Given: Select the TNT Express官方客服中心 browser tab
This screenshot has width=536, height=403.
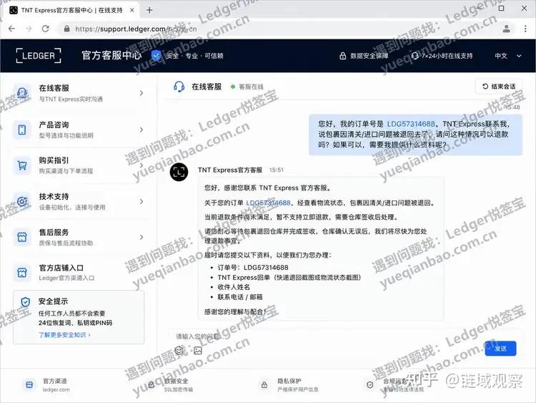Looking at the screenshot, I should click(71, 10).
